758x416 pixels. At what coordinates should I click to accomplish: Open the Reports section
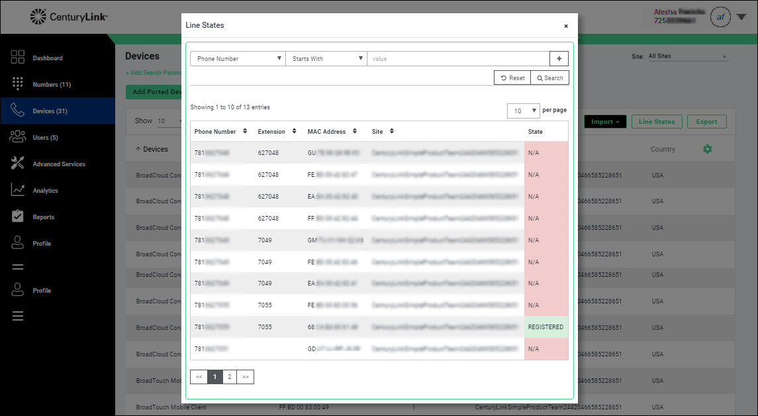pyautogui.click(x=43, y=217)
